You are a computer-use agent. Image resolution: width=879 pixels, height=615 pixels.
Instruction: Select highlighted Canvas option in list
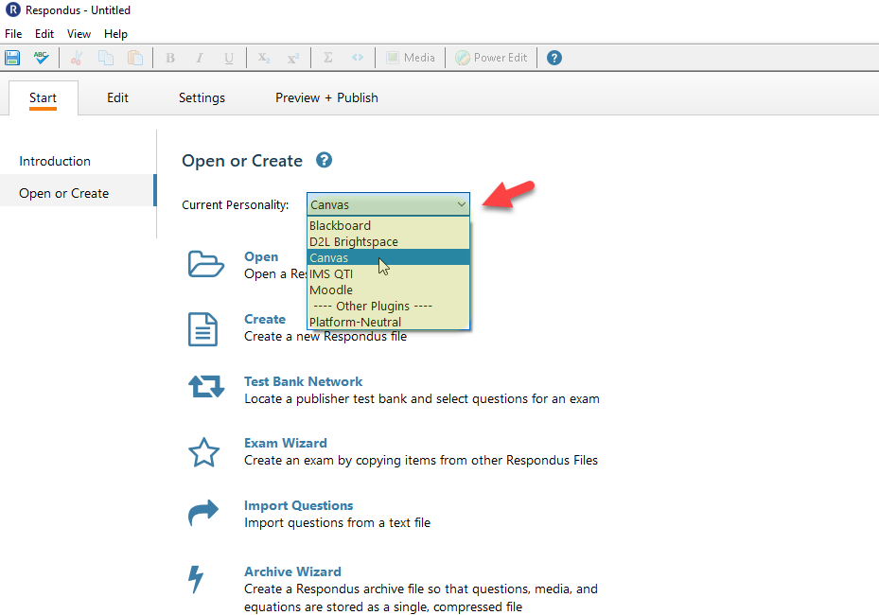(389, 258)
